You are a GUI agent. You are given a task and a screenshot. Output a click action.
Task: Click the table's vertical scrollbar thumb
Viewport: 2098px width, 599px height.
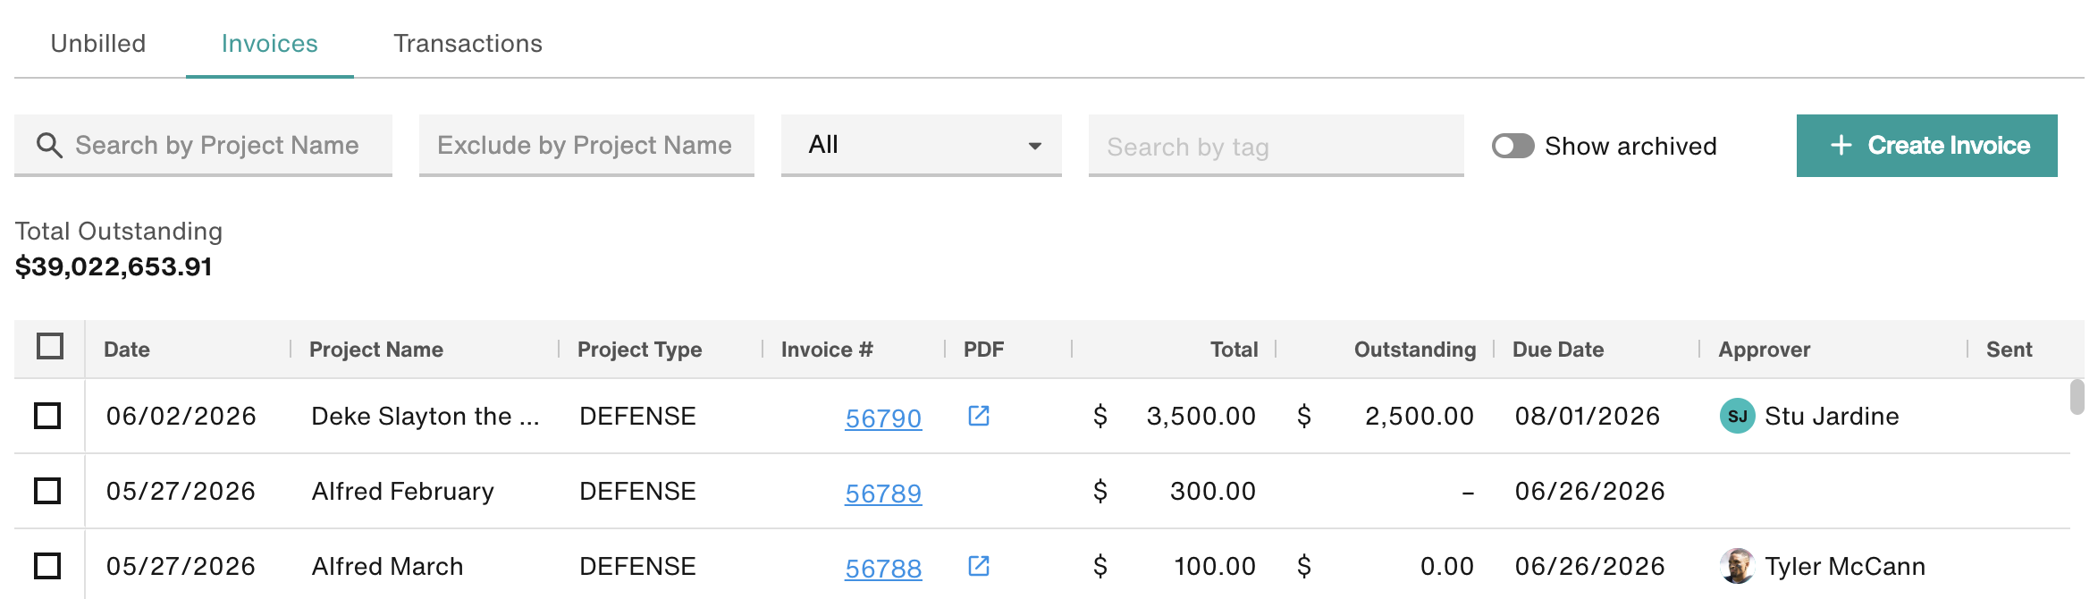2077,397
